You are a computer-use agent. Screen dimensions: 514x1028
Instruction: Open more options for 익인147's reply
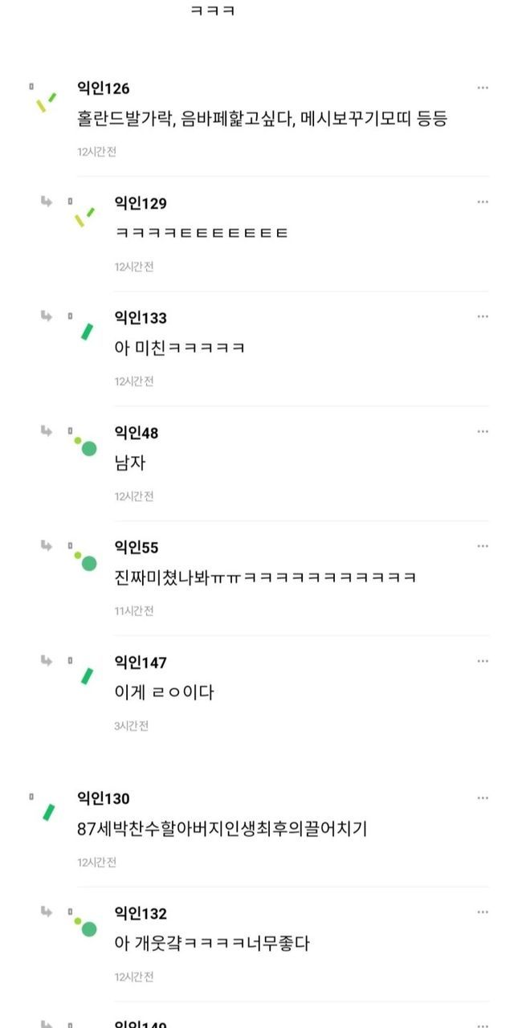[483, 661]
